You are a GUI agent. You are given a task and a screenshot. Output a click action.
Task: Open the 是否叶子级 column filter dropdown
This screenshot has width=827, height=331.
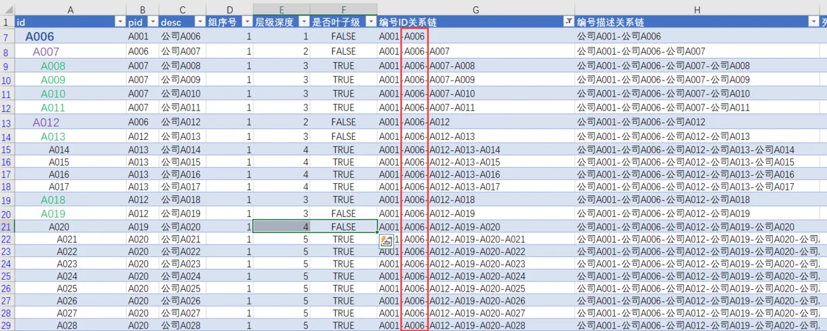click(371, 22)
